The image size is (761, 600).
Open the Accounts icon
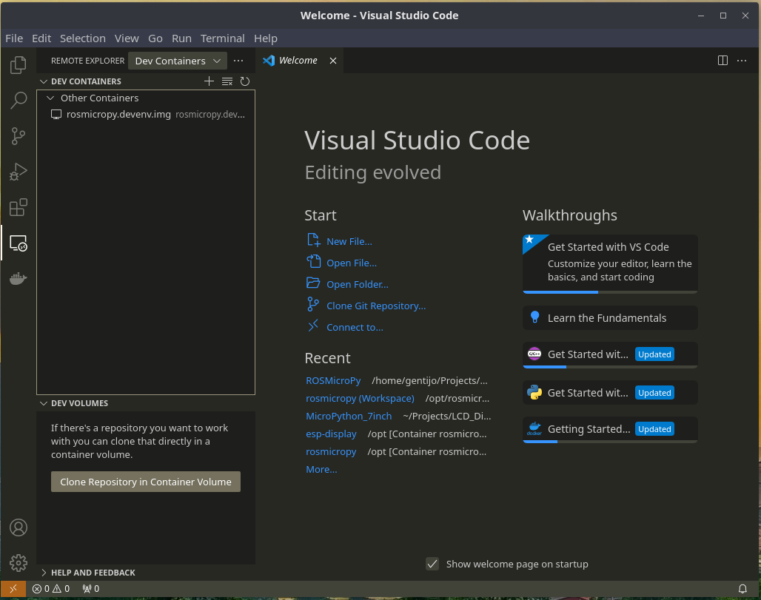(18, 527)
